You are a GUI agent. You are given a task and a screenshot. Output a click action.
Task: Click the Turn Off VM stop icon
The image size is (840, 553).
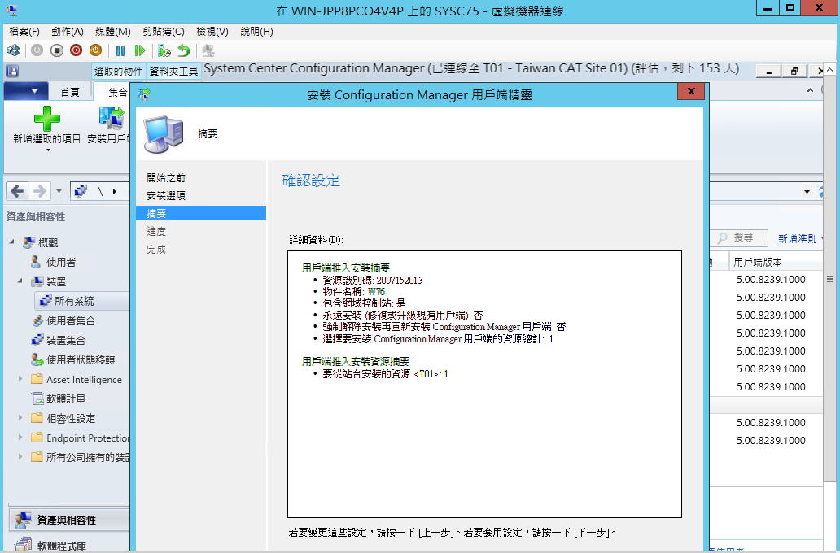(x=56, y=50)
